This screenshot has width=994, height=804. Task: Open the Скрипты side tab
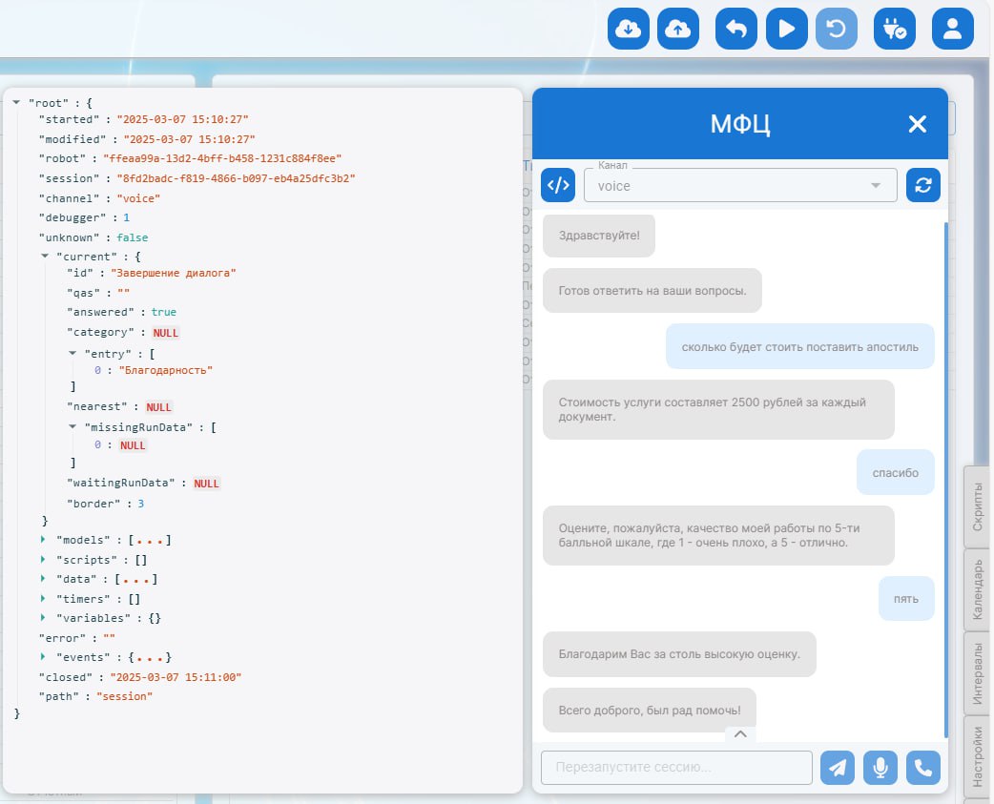coord(978,506)
